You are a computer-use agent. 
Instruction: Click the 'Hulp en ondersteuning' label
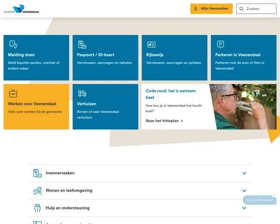tap(68, 208)
